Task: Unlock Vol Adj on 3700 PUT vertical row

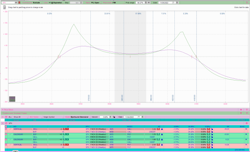Action: [x=212, y=145]
